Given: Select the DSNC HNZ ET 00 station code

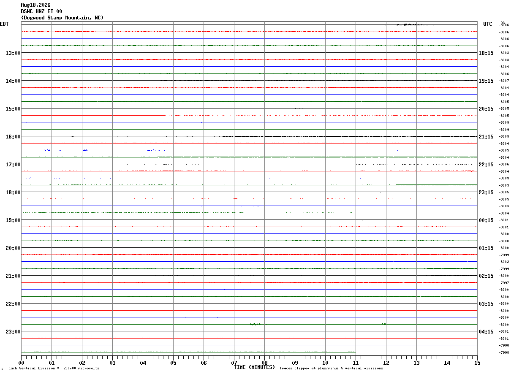Looking at the screenshot, I should (41, 11).
